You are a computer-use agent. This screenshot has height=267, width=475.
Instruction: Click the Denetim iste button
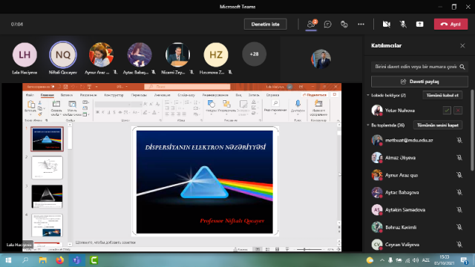coord(266,24)
